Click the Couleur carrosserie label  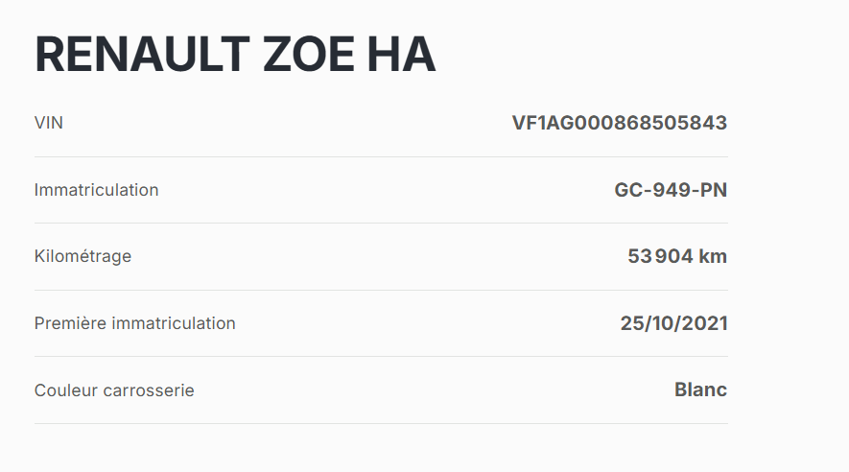pyautogui.click(x=114, y=390)
